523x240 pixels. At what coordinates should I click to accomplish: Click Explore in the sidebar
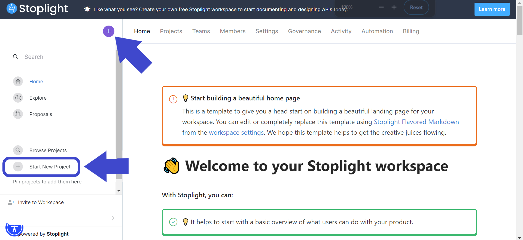click(x=38, y=98)
